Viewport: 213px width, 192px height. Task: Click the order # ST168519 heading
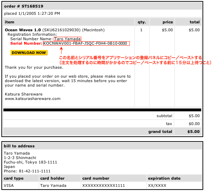click(24, 6)
